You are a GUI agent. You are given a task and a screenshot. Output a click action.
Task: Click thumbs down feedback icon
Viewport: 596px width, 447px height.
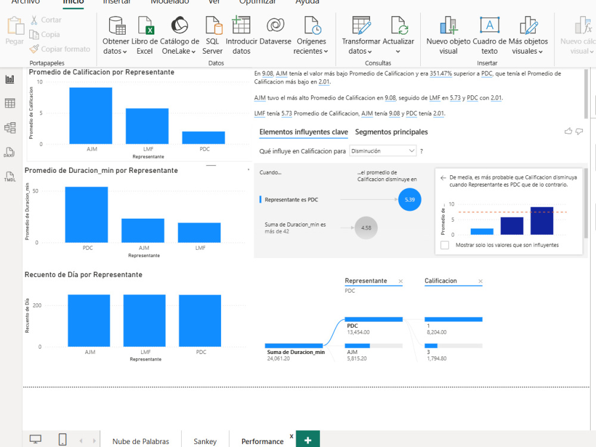pos(579,132)
